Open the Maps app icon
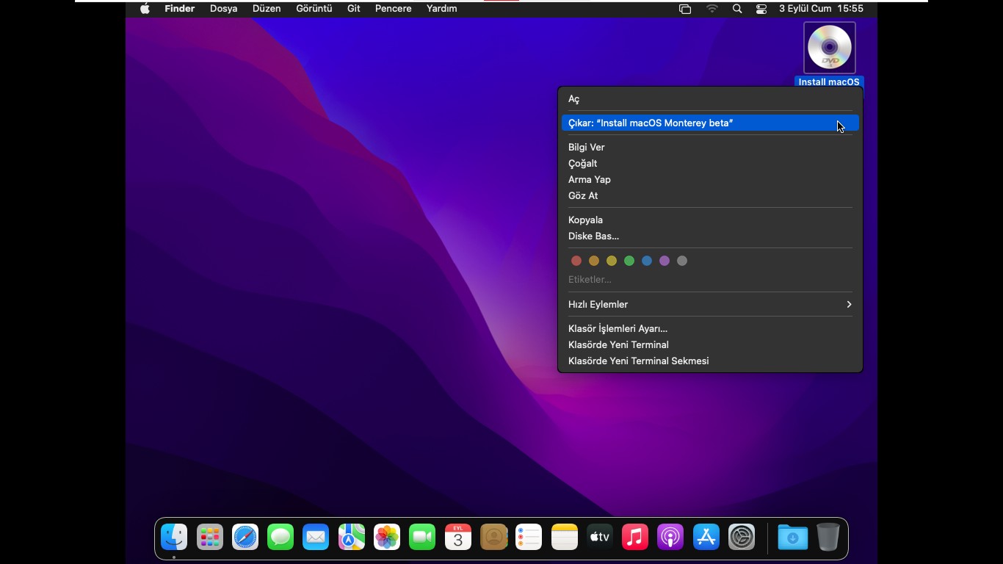Viewport: 1003px width, 564px height. pyautogui.click(x=352, y=538)
